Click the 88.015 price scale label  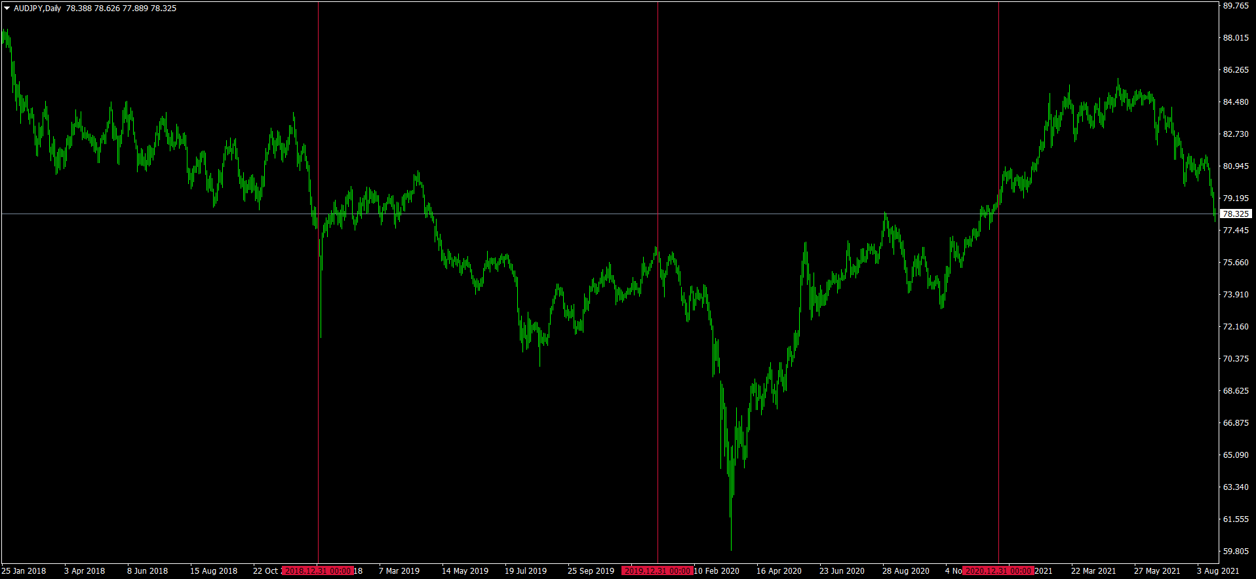tap(1236, 38)
